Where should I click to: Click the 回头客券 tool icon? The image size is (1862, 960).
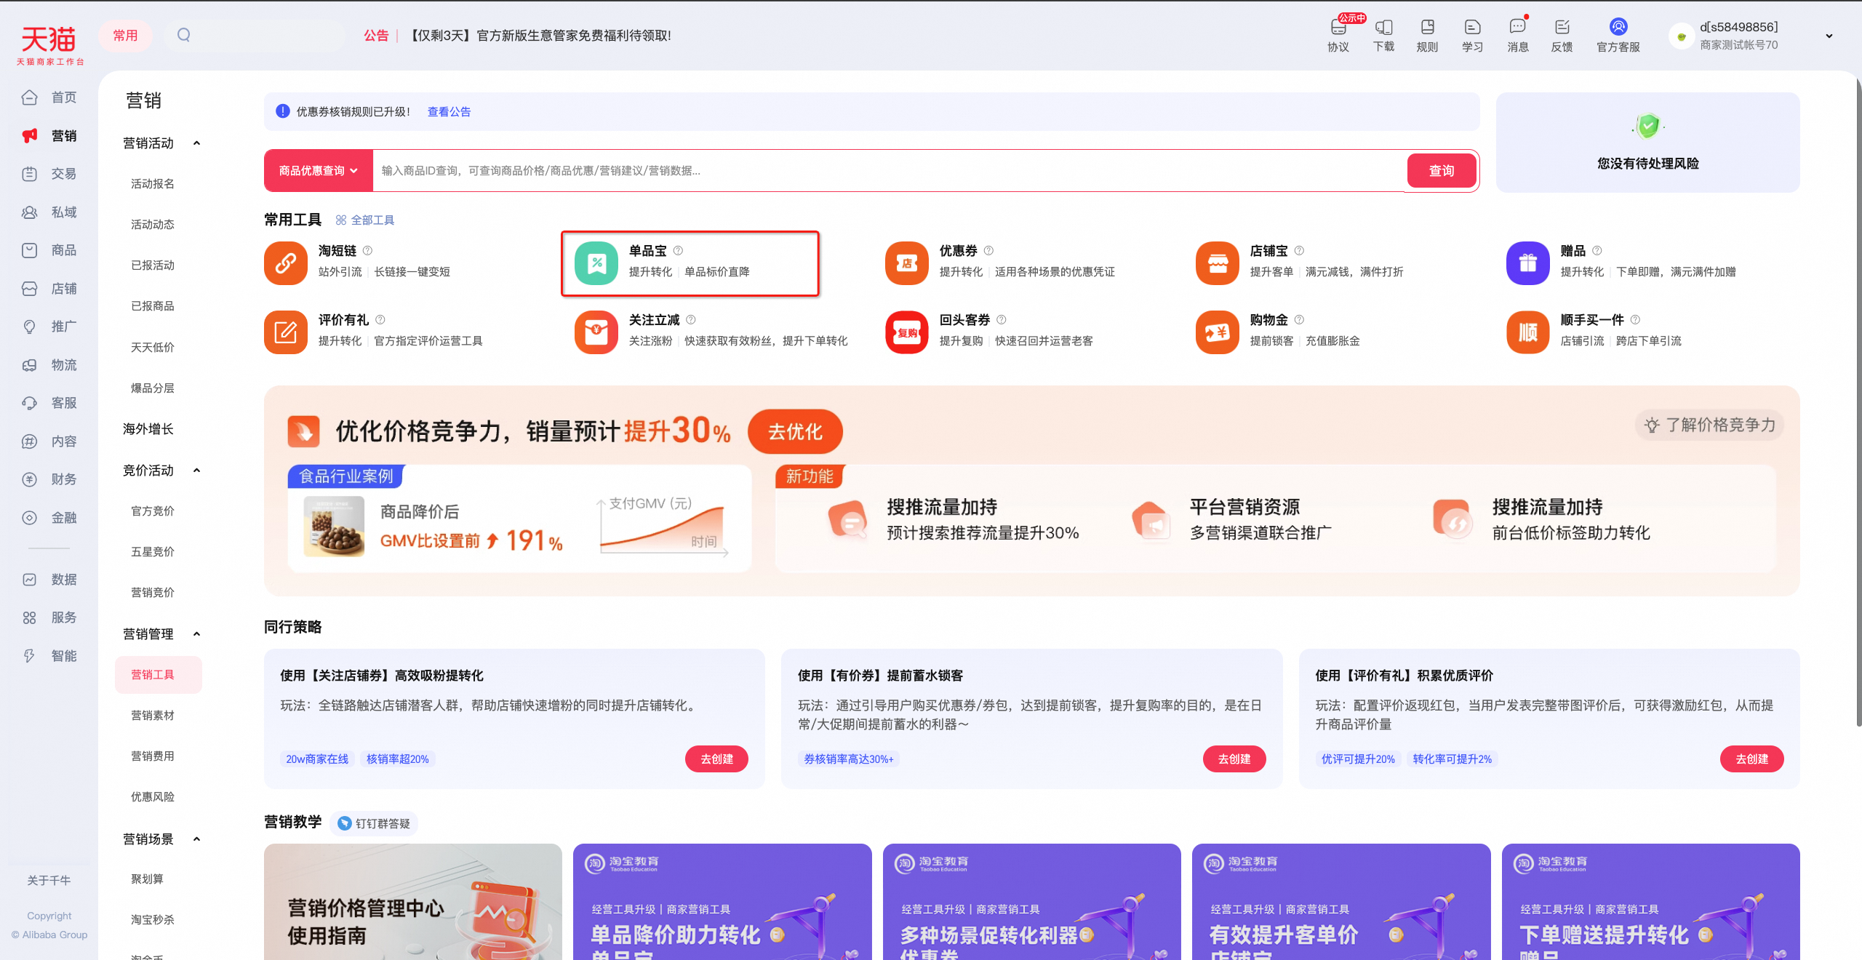click(907, 332)
